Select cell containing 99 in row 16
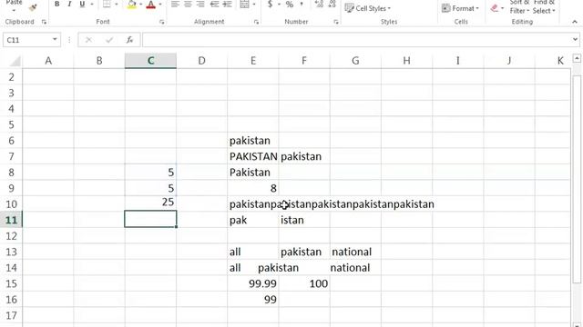The image size is (583, 327). point(253,300)
